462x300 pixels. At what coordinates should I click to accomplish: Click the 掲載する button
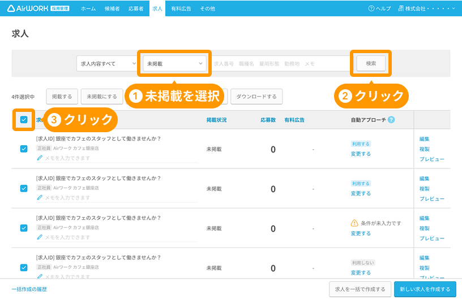pos(62,97)
